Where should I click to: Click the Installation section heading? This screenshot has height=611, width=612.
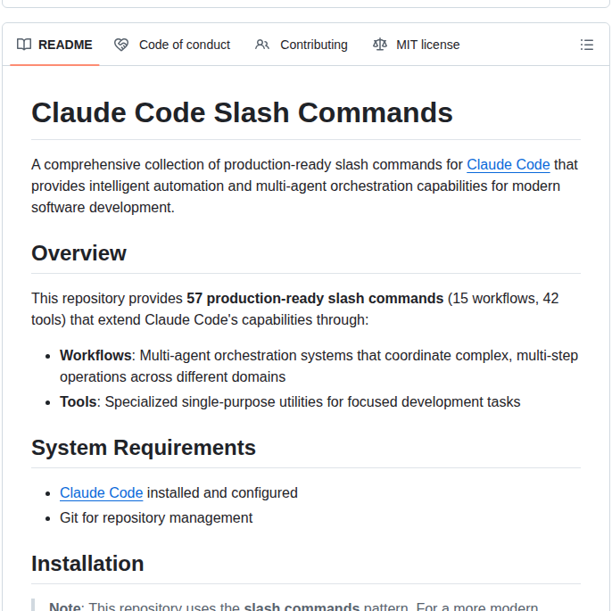87,564
